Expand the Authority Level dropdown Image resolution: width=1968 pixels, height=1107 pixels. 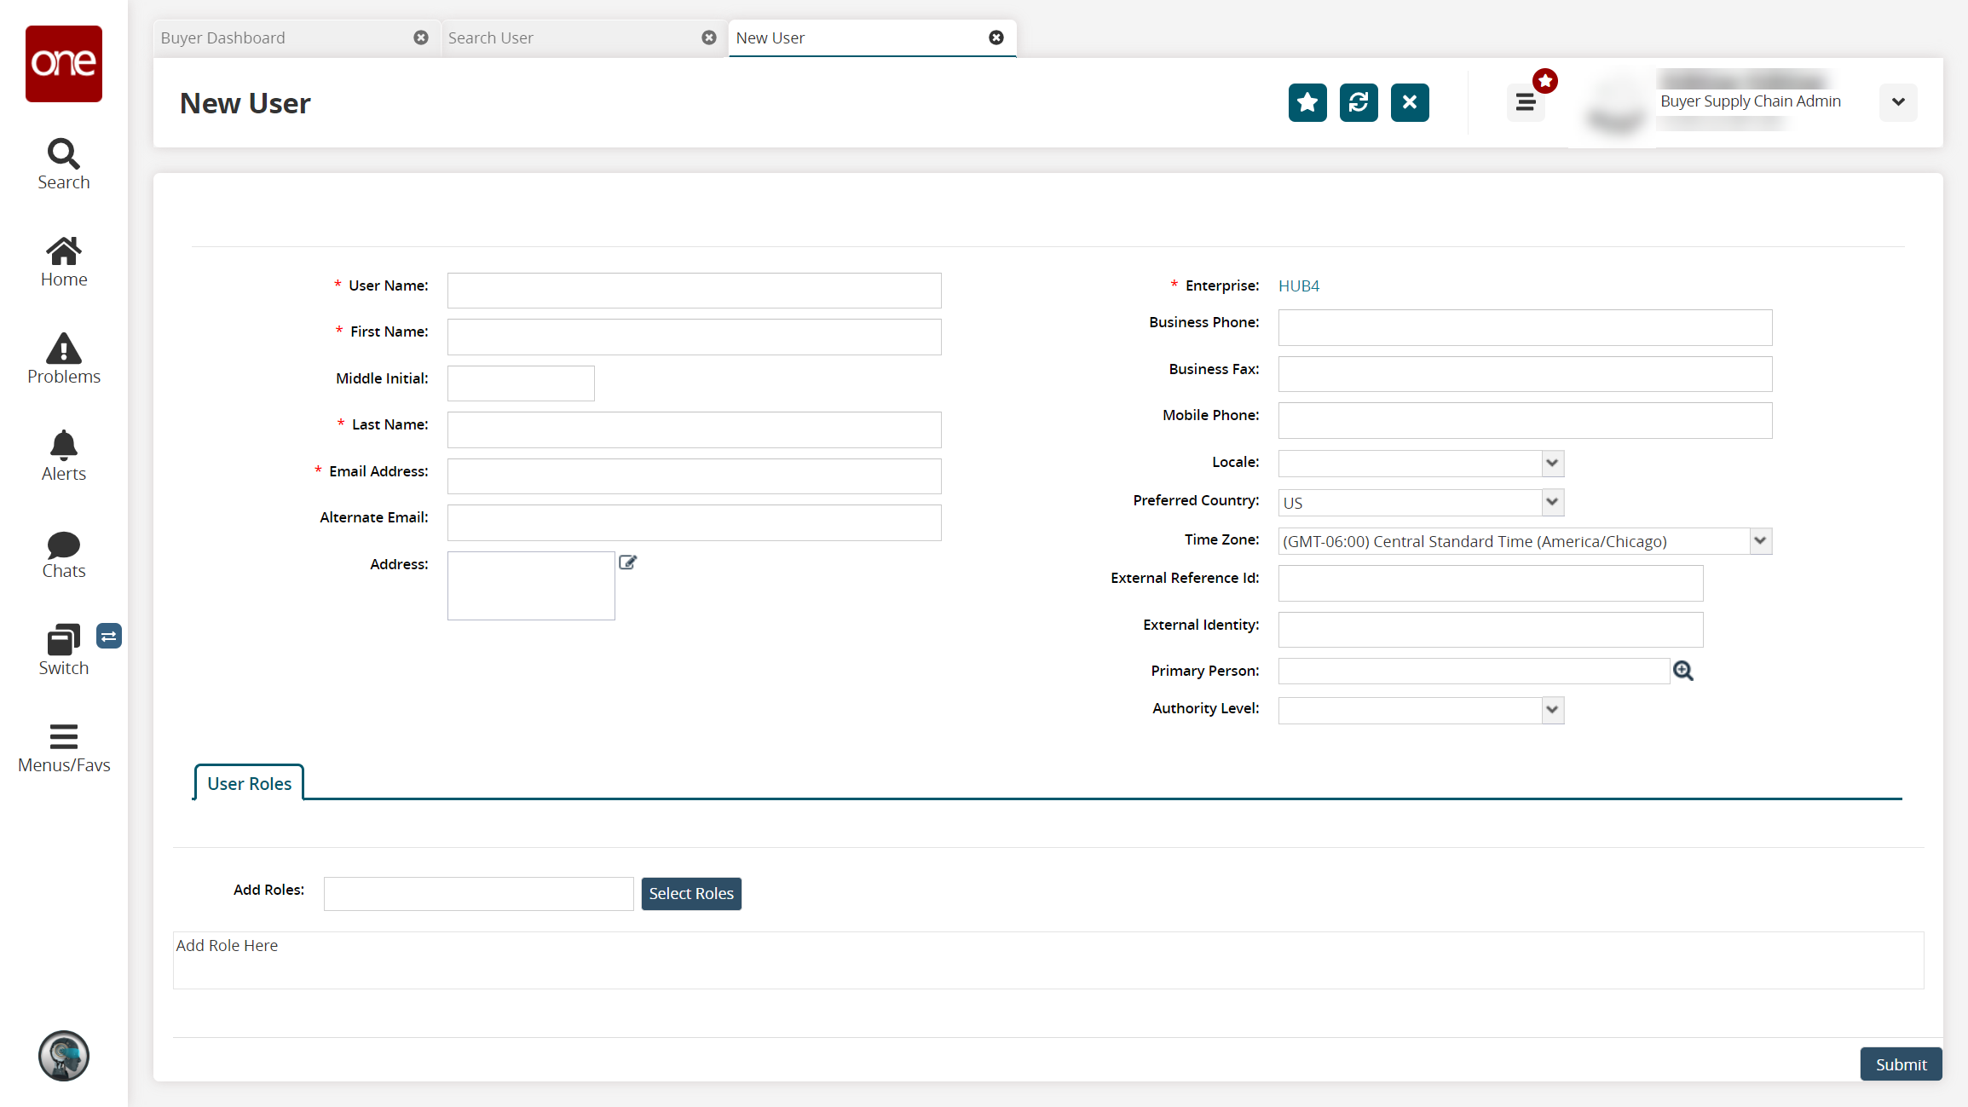pos(1552,710)
